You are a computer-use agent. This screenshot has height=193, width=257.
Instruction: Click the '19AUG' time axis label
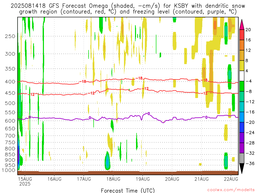143,179
